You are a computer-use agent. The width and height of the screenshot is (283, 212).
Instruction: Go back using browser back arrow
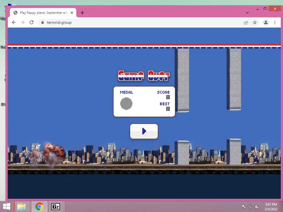14,22
